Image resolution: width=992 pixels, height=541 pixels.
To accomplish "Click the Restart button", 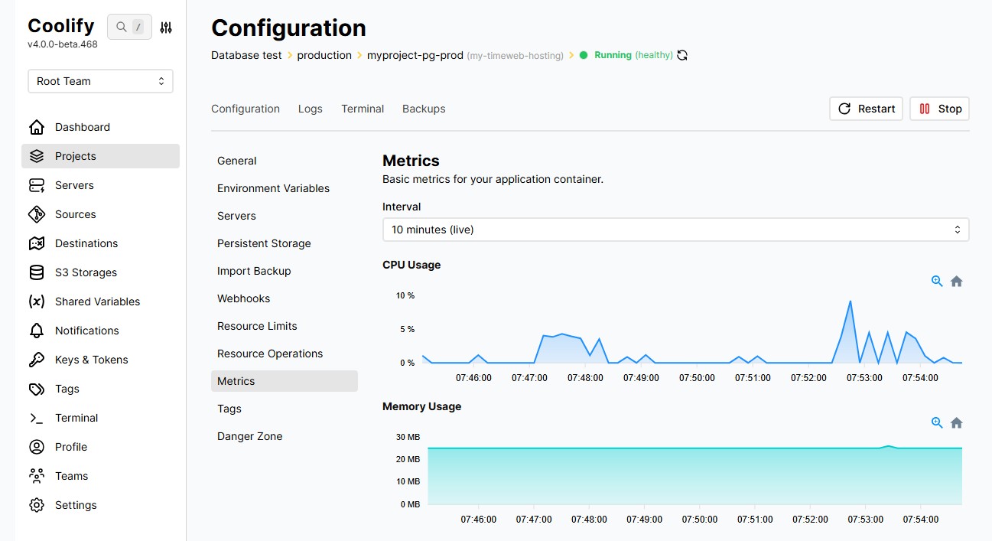I will pyautogui.click(x=866, y=109).
